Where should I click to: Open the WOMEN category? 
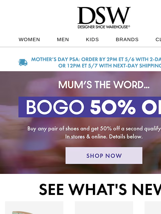pyautogui.click(x=29, y=39)
